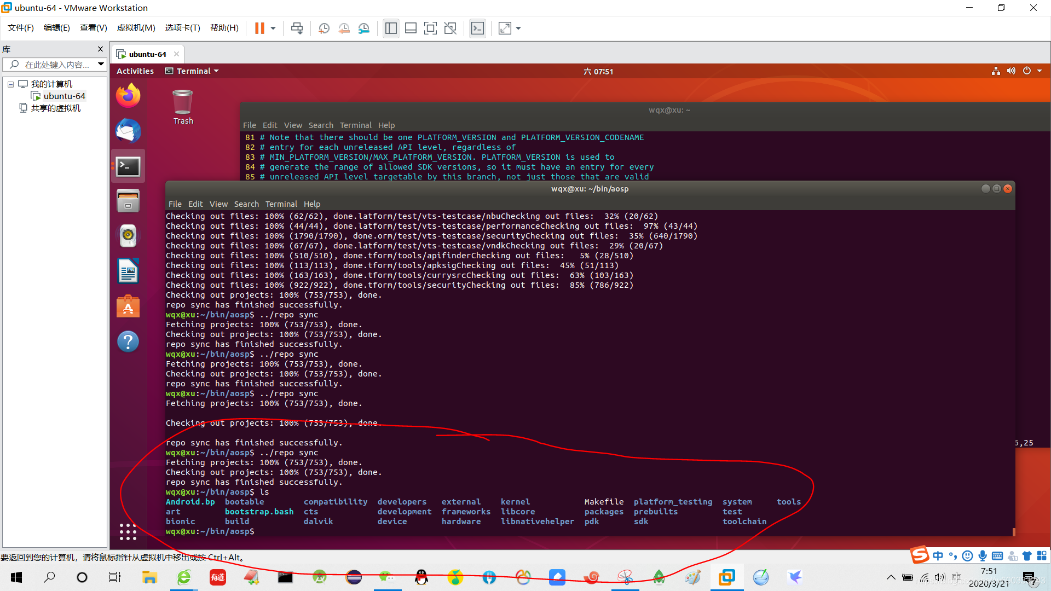Open Search menu in aosp terminal

click(246, 204)
